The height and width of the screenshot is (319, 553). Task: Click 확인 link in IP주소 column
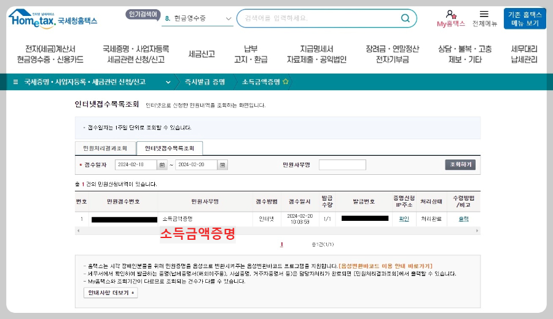pos(404,218)
